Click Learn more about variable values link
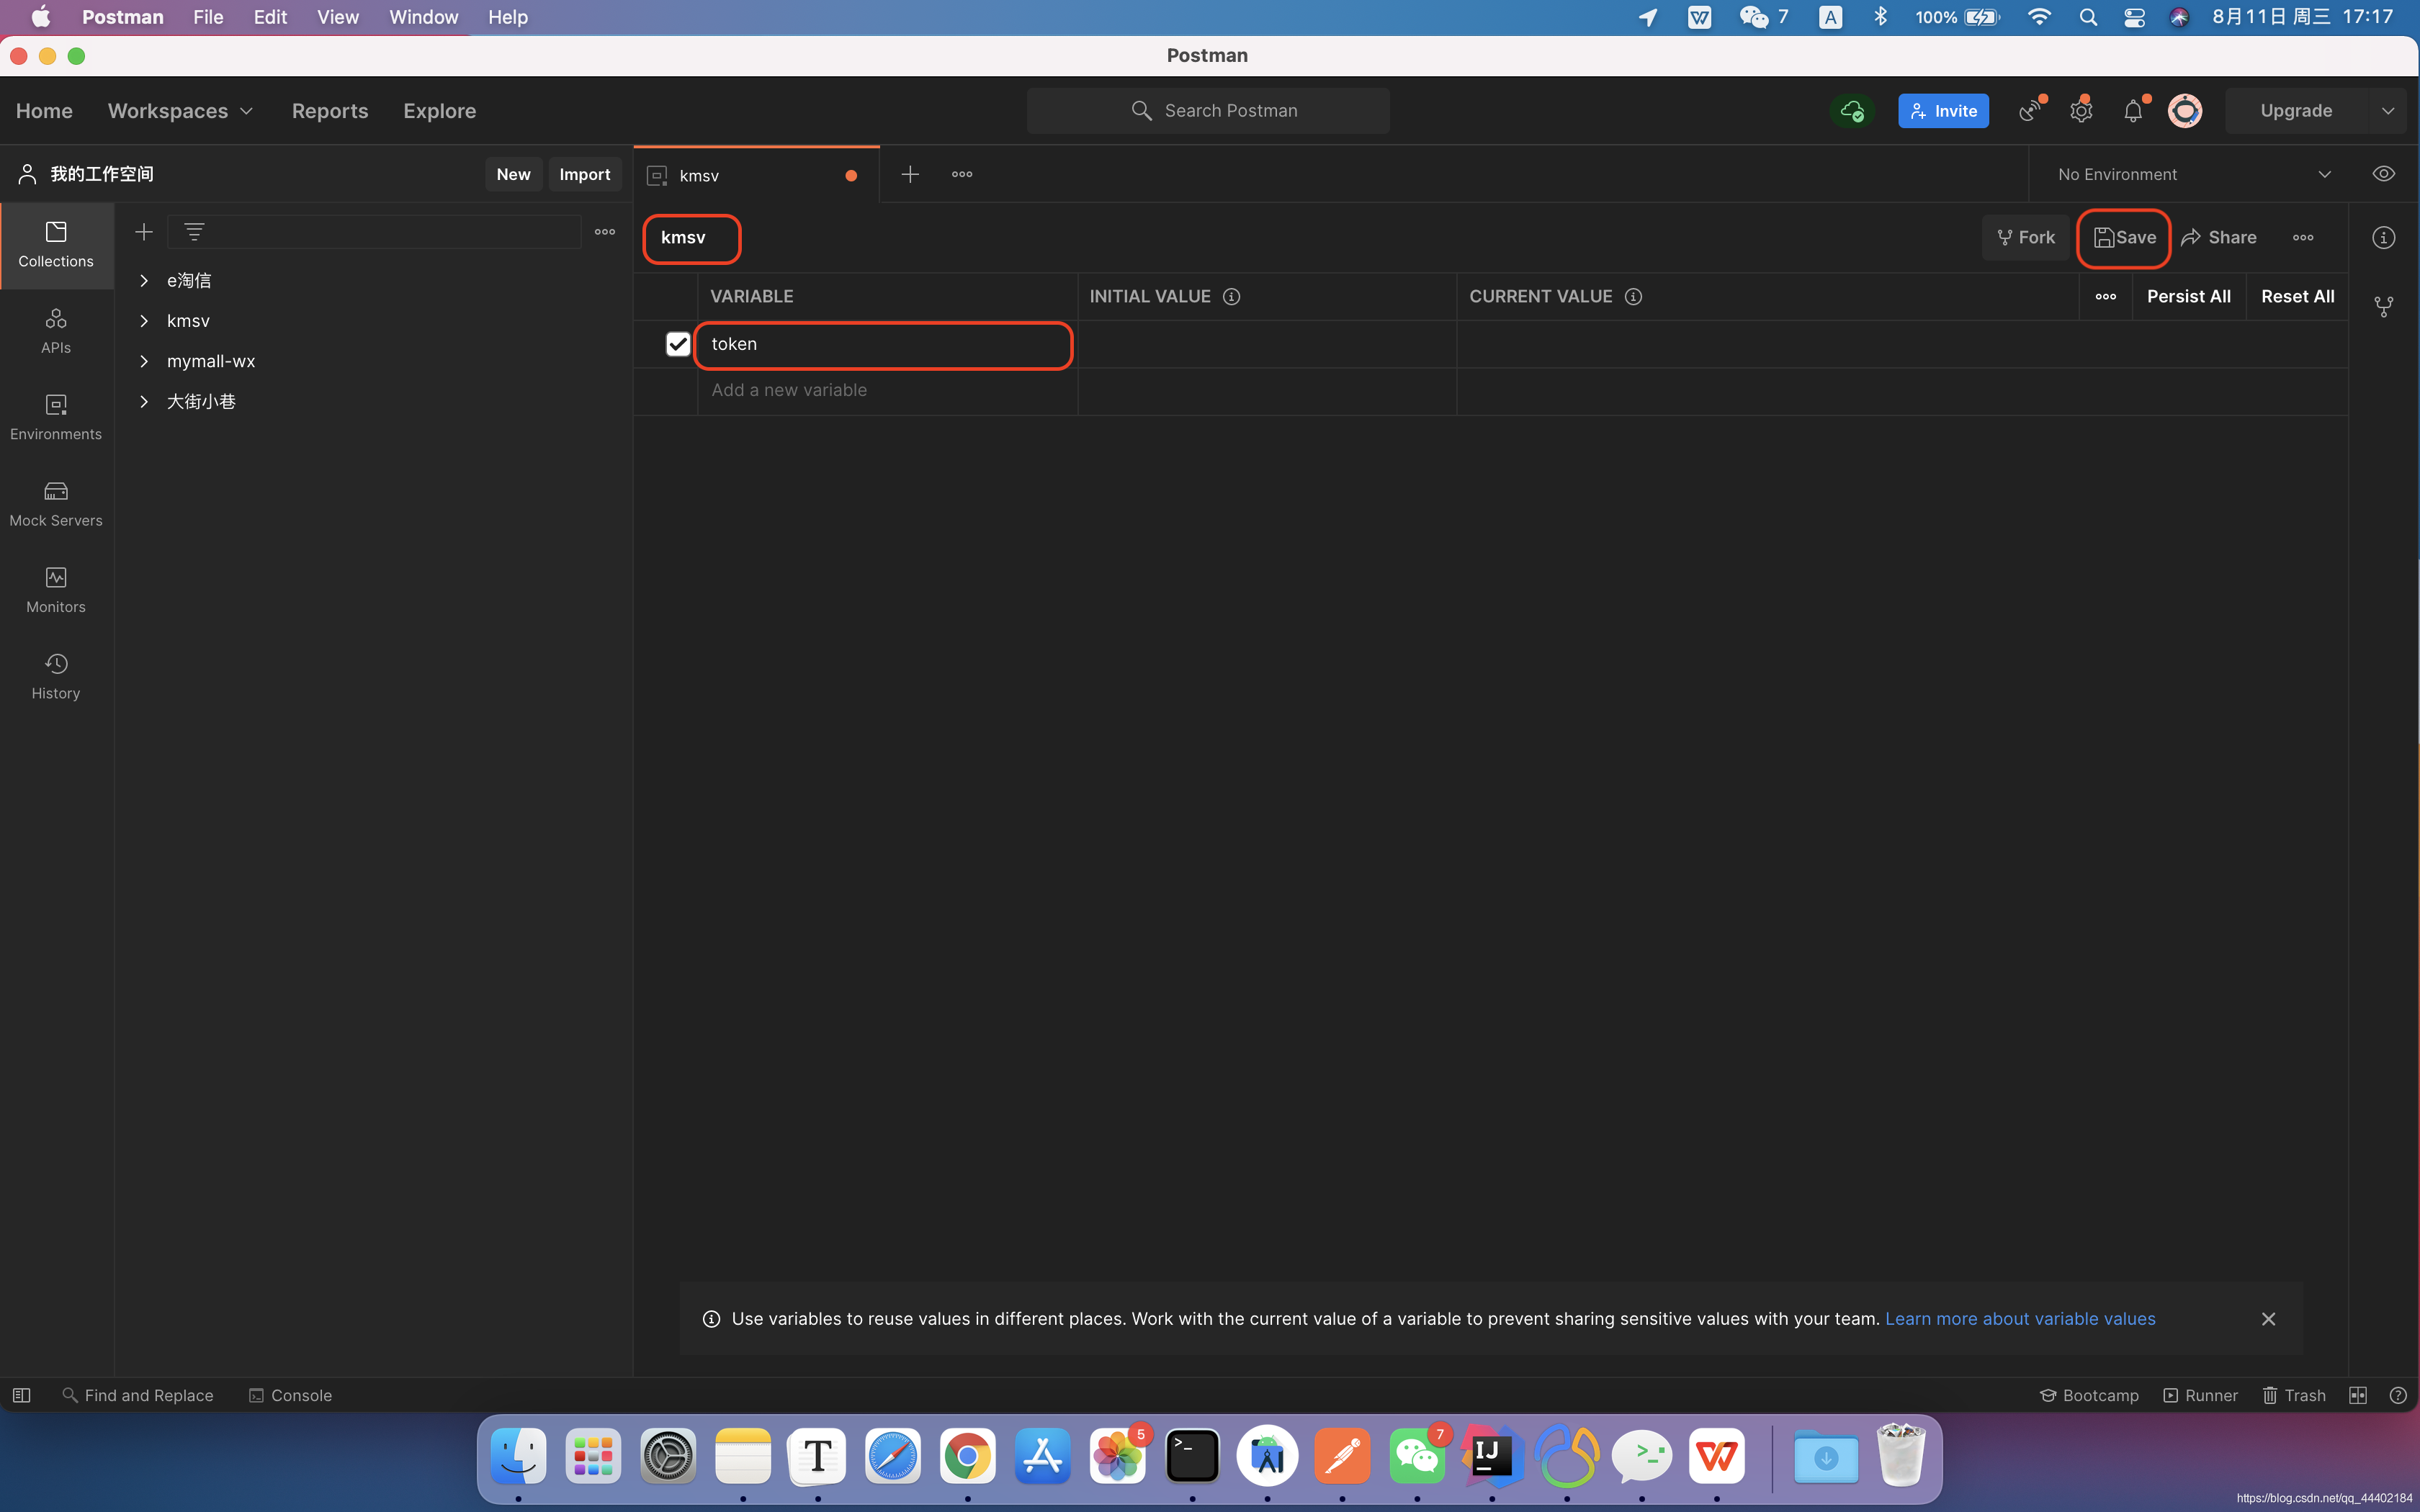 pos(2020,1317)
